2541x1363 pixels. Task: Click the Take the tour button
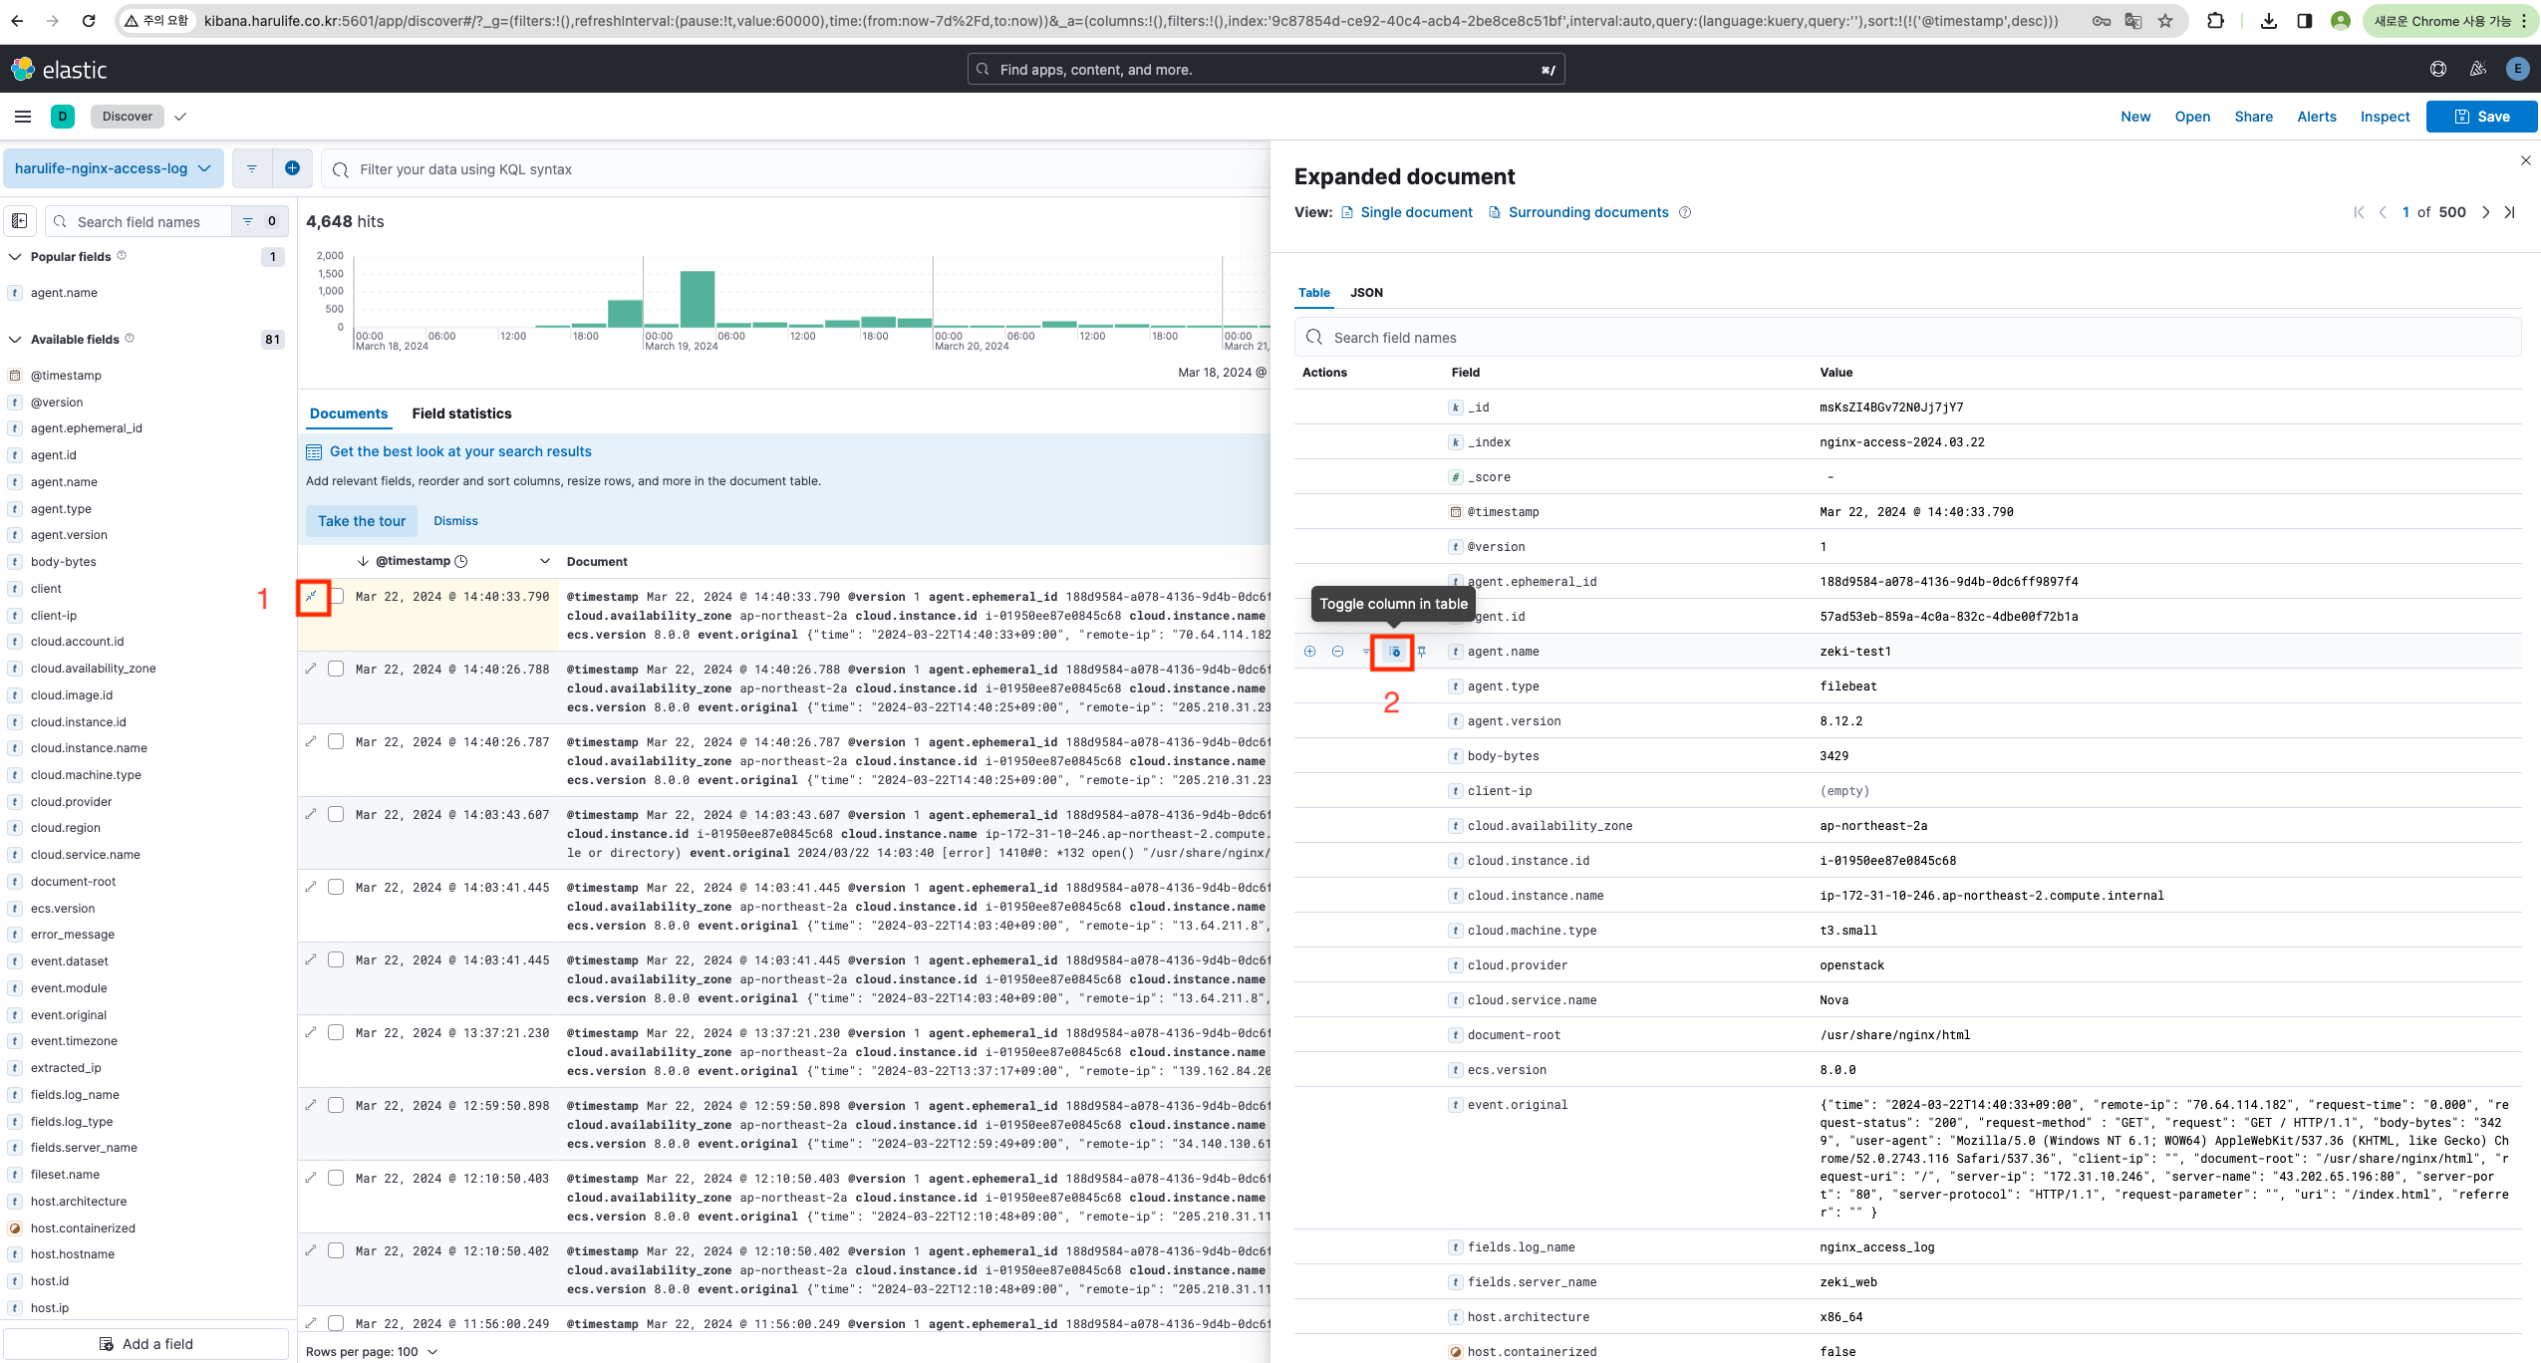click(x=362, y=520)
